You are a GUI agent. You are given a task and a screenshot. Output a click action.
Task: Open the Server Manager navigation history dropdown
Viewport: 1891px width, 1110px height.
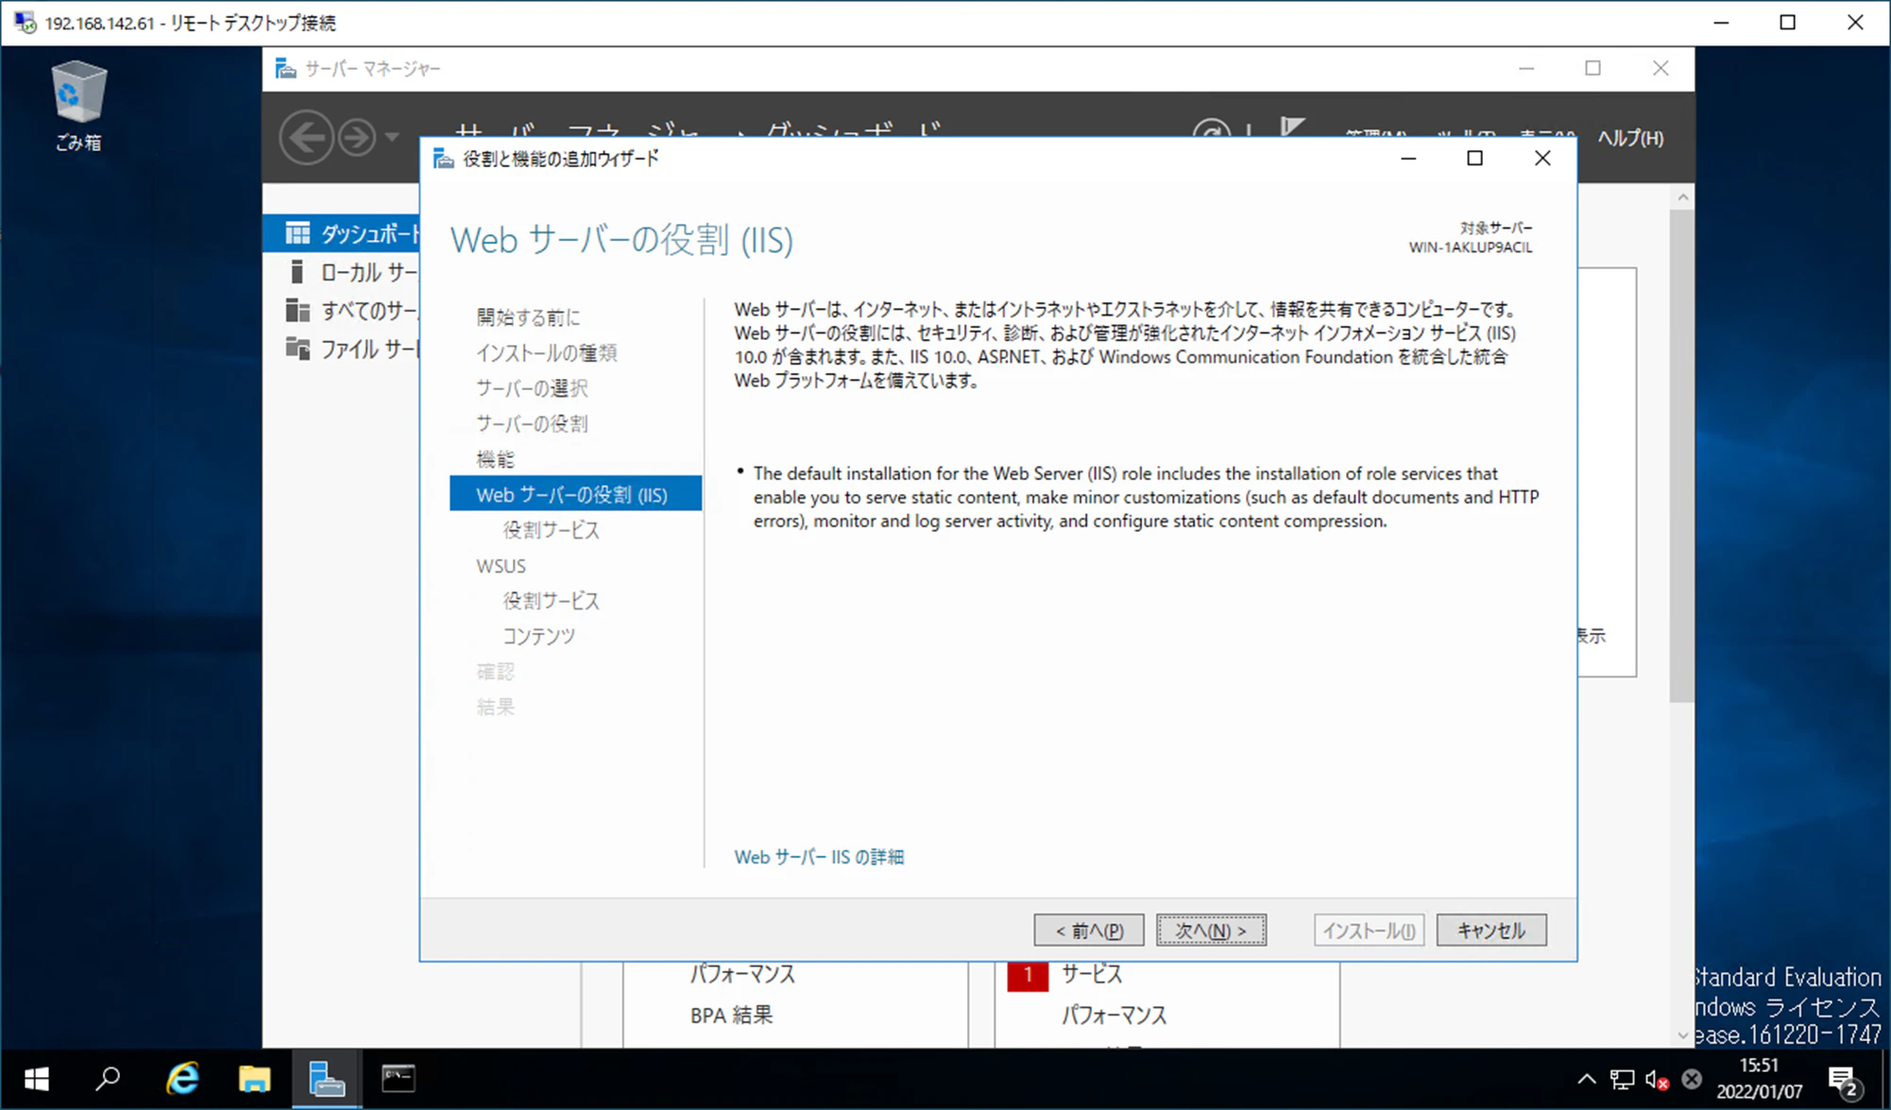click(391, 138)
